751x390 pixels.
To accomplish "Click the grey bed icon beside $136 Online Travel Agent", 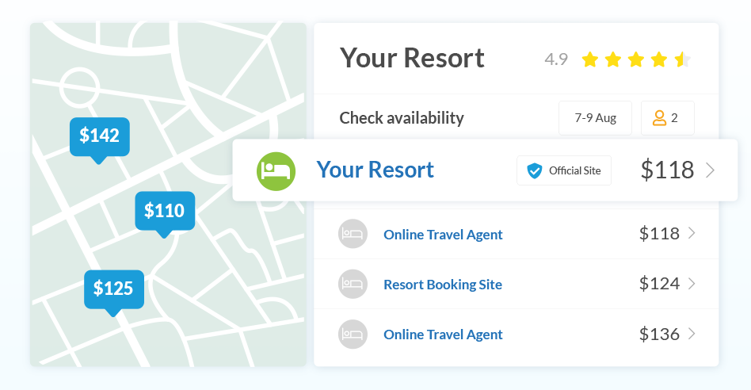I will [353, 334].
